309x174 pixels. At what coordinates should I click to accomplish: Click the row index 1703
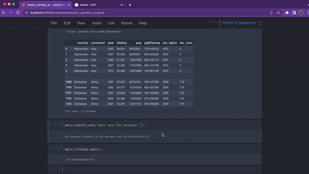coord(69,104)
